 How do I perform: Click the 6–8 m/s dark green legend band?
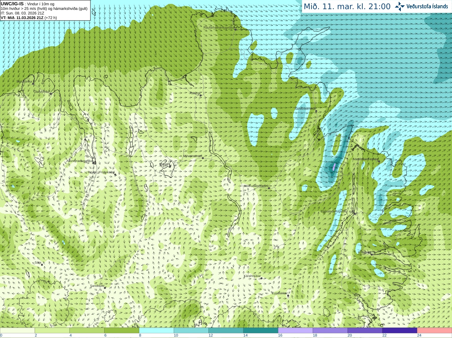(x=121, y=331)
